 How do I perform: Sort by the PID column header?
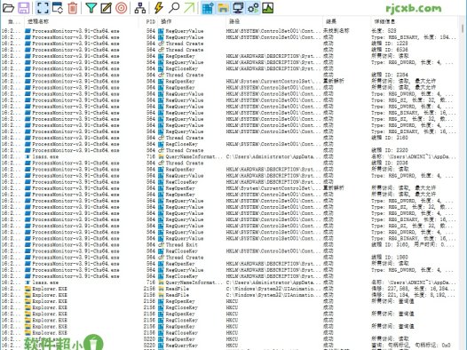[151, 21]
